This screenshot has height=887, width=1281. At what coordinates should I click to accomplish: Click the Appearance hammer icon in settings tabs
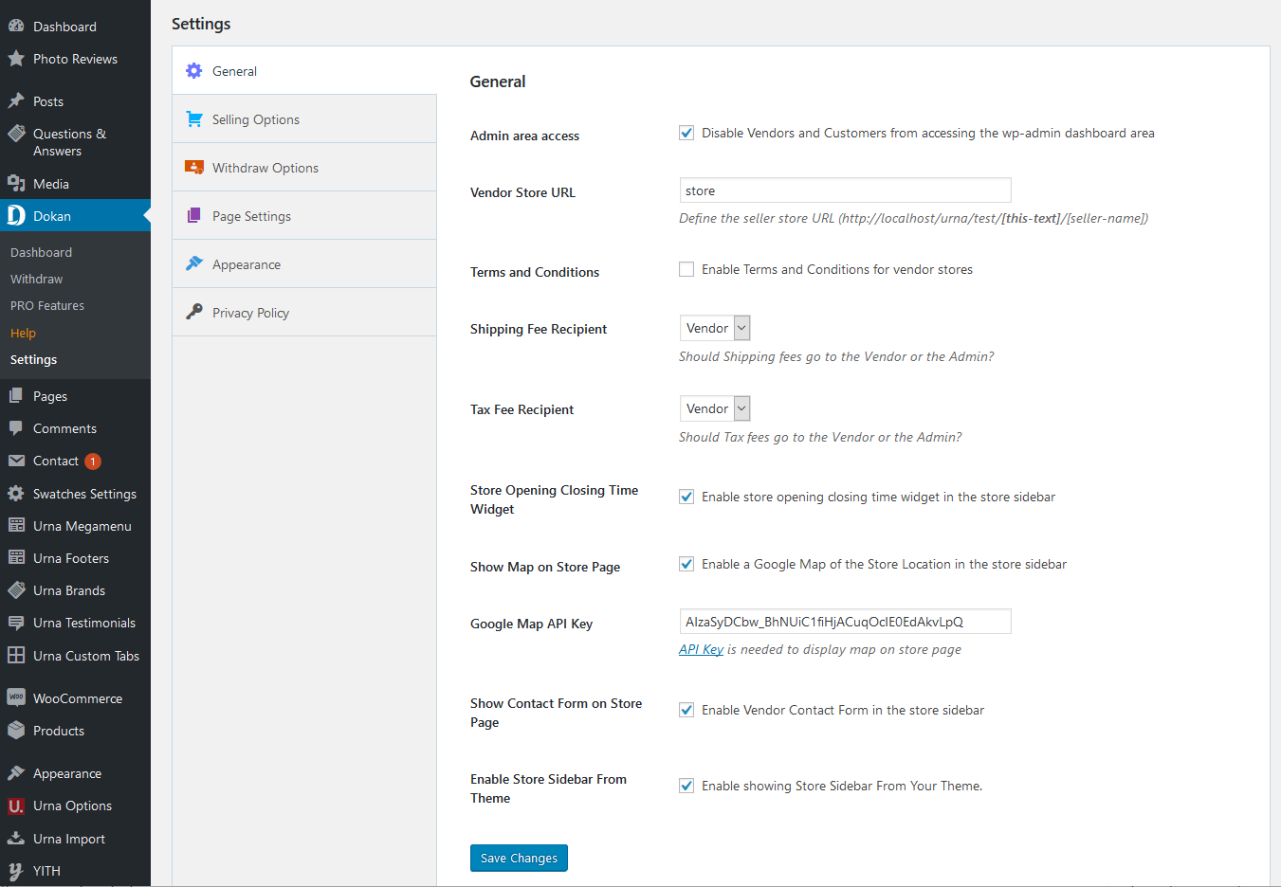(194, 263)
